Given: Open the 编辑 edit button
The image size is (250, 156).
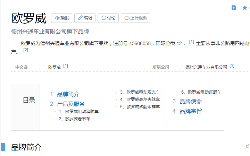Looking at the screenshot, I should click(85, 18).
